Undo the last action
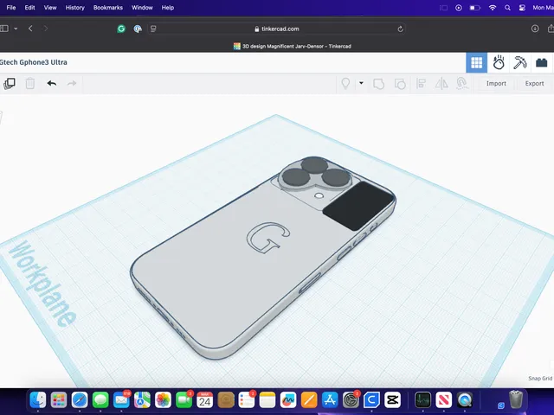554x415 pixels. point(52,84)
